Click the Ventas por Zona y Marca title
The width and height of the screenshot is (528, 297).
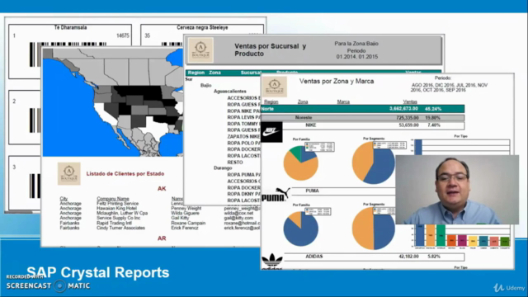click(337, 81)
